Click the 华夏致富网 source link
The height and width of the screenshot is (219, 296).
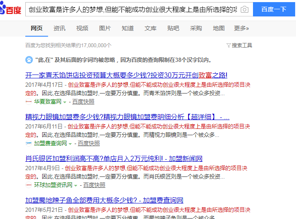[48, 101]
